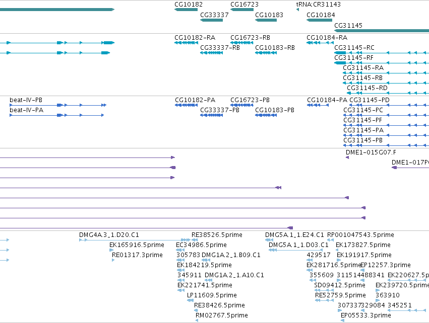Open transcript CG31145-RA
Screen dimensions: 429x323
pos(363,68)
